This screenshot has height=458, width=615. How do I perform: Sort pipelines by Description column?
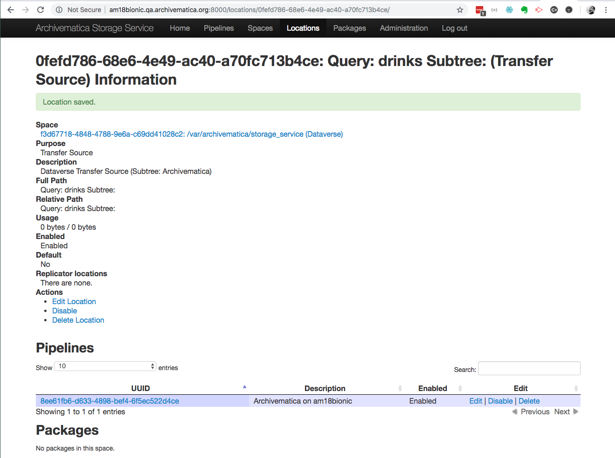[324, 388]
